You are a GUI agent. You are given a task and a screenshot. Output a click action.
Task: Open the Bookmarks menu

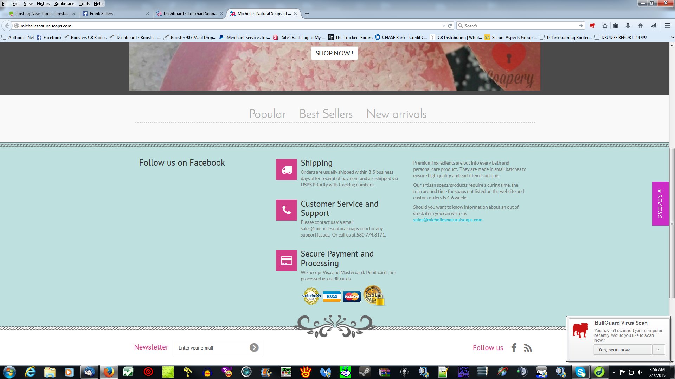click(x=65, y=4)
